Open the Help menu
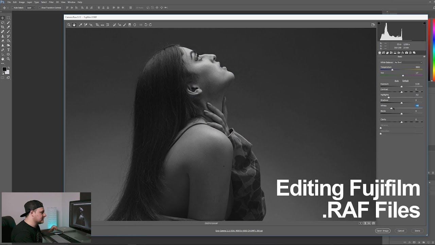 click(80, 2)
